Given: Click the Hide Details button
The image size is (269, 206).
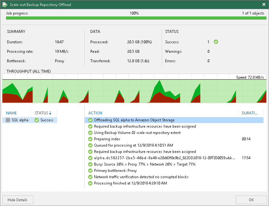Looking at the screenshot, I should [x=18, y=200].
